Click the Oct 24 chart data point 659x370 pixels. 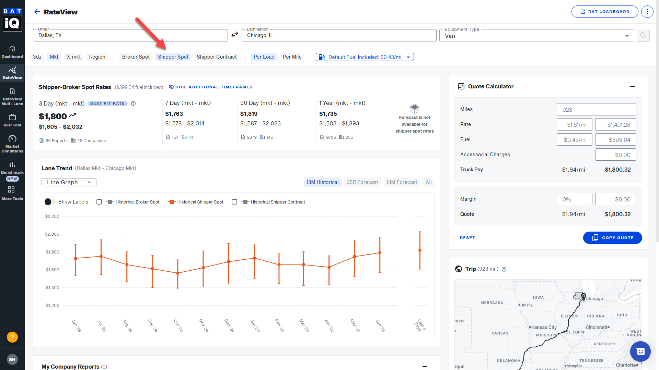(x=178, y=273)
